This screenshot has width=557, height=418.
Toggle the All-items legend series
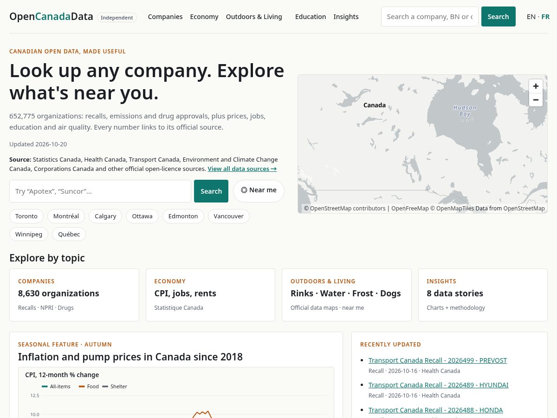[x=56, y=386]
